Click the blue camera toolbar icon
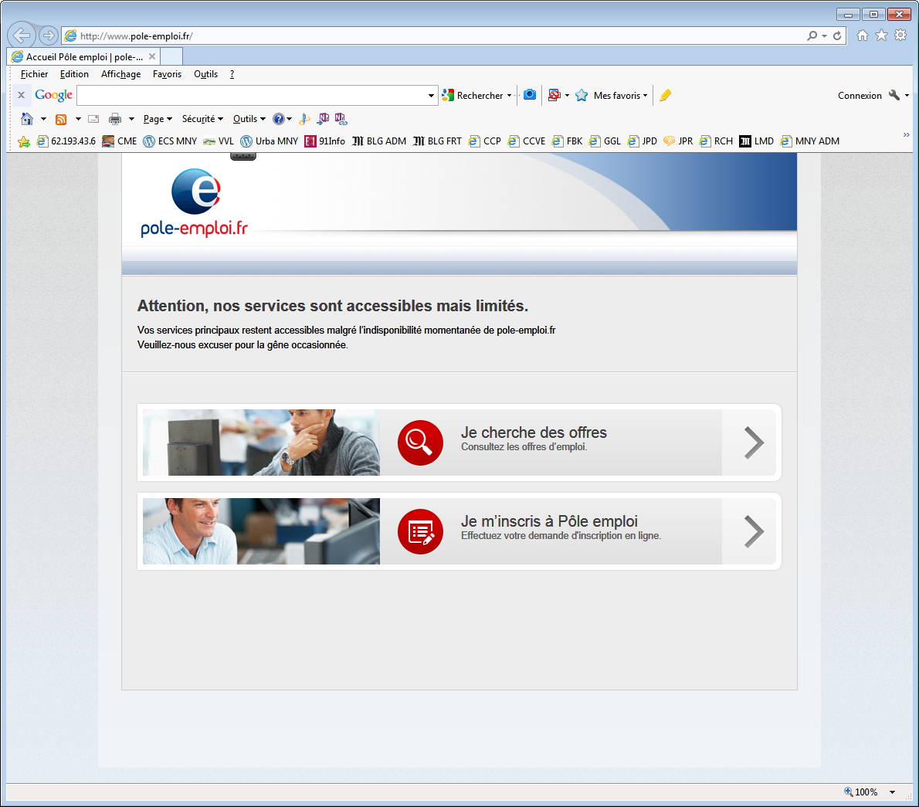 tap(530, 95)
